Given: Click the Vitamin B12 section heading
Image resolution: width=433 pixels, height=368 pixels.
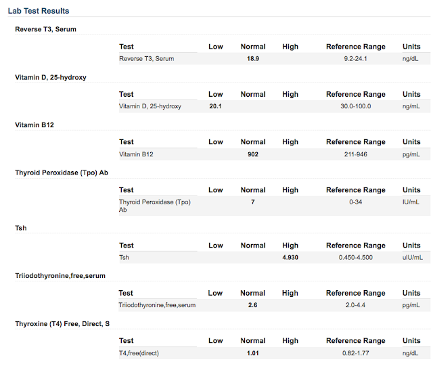Looking at the screenshot, I should coord(35,125).
